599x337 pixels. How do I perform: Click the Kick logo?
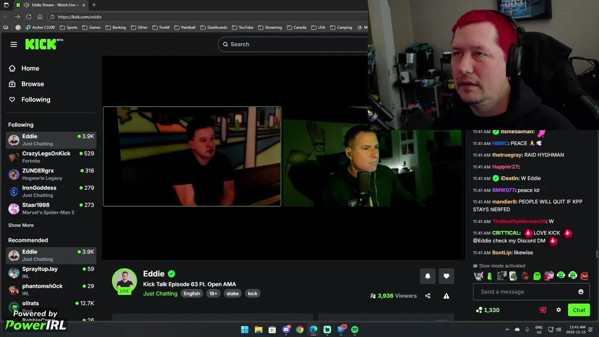click(x=44, y=44)
